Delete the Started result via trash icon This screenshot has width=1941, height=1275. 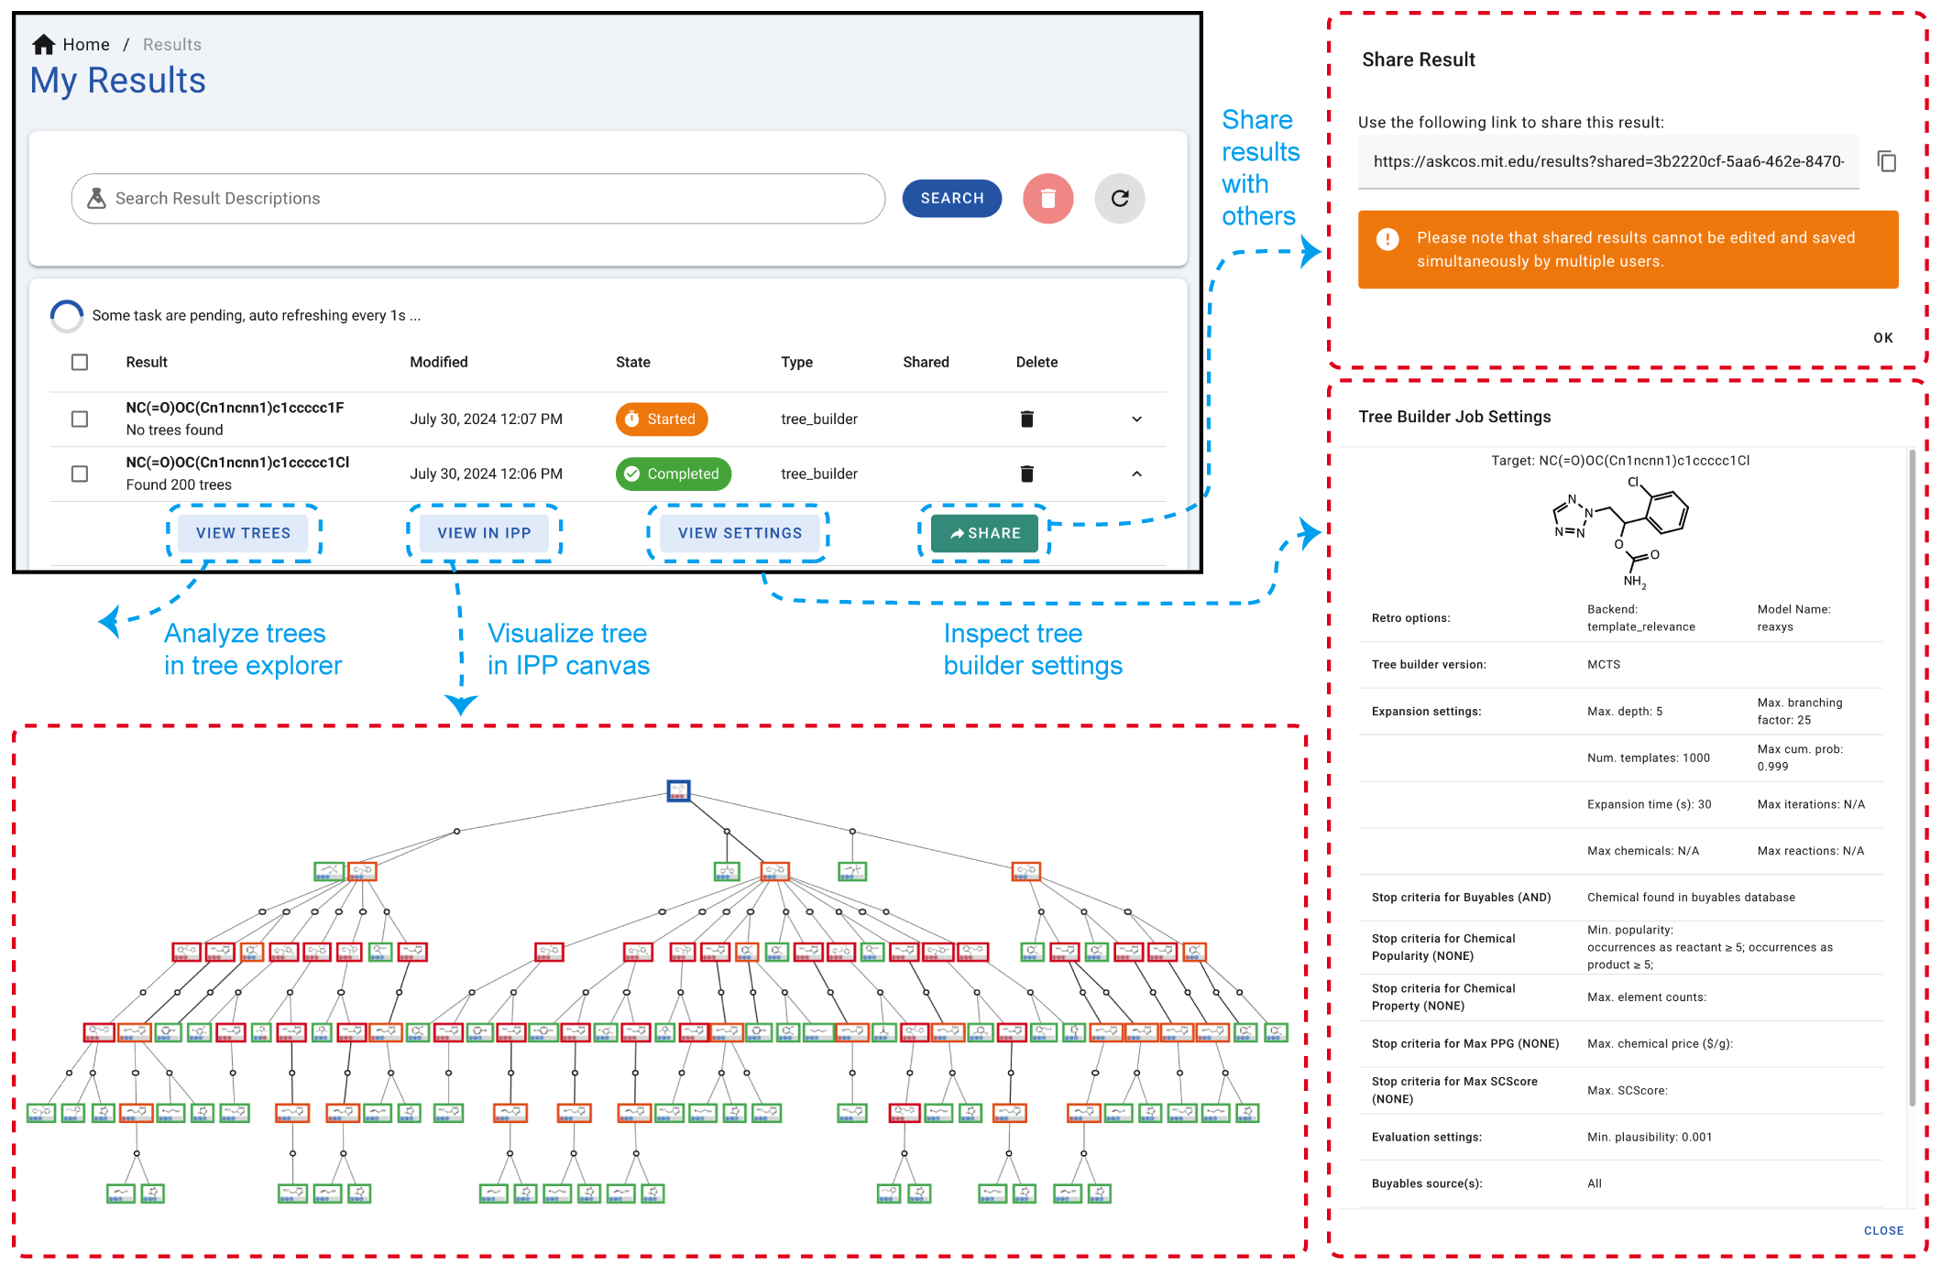(x=1026, y=420)
